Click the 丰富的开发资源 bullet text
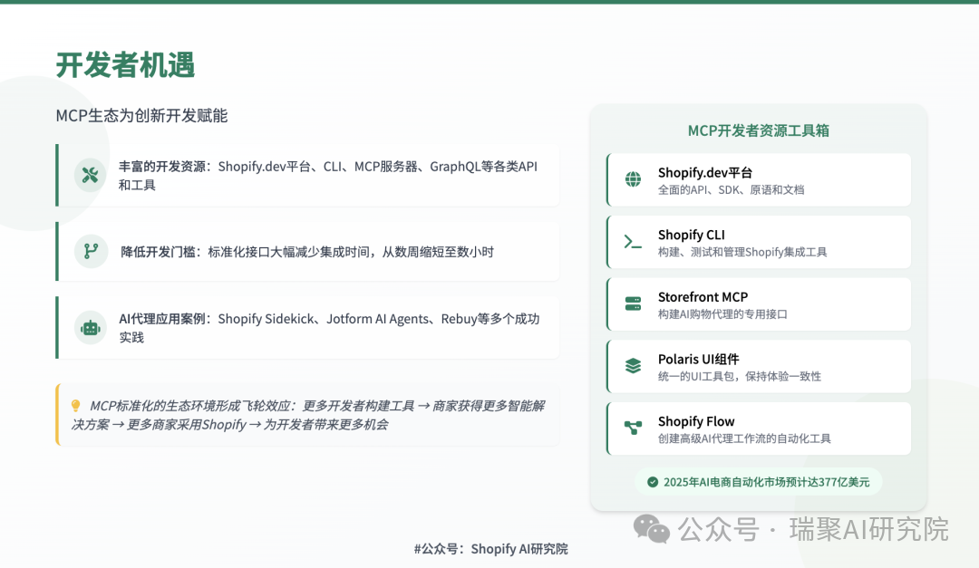Viewport: 979px width, 568px height. pos(328,176)
